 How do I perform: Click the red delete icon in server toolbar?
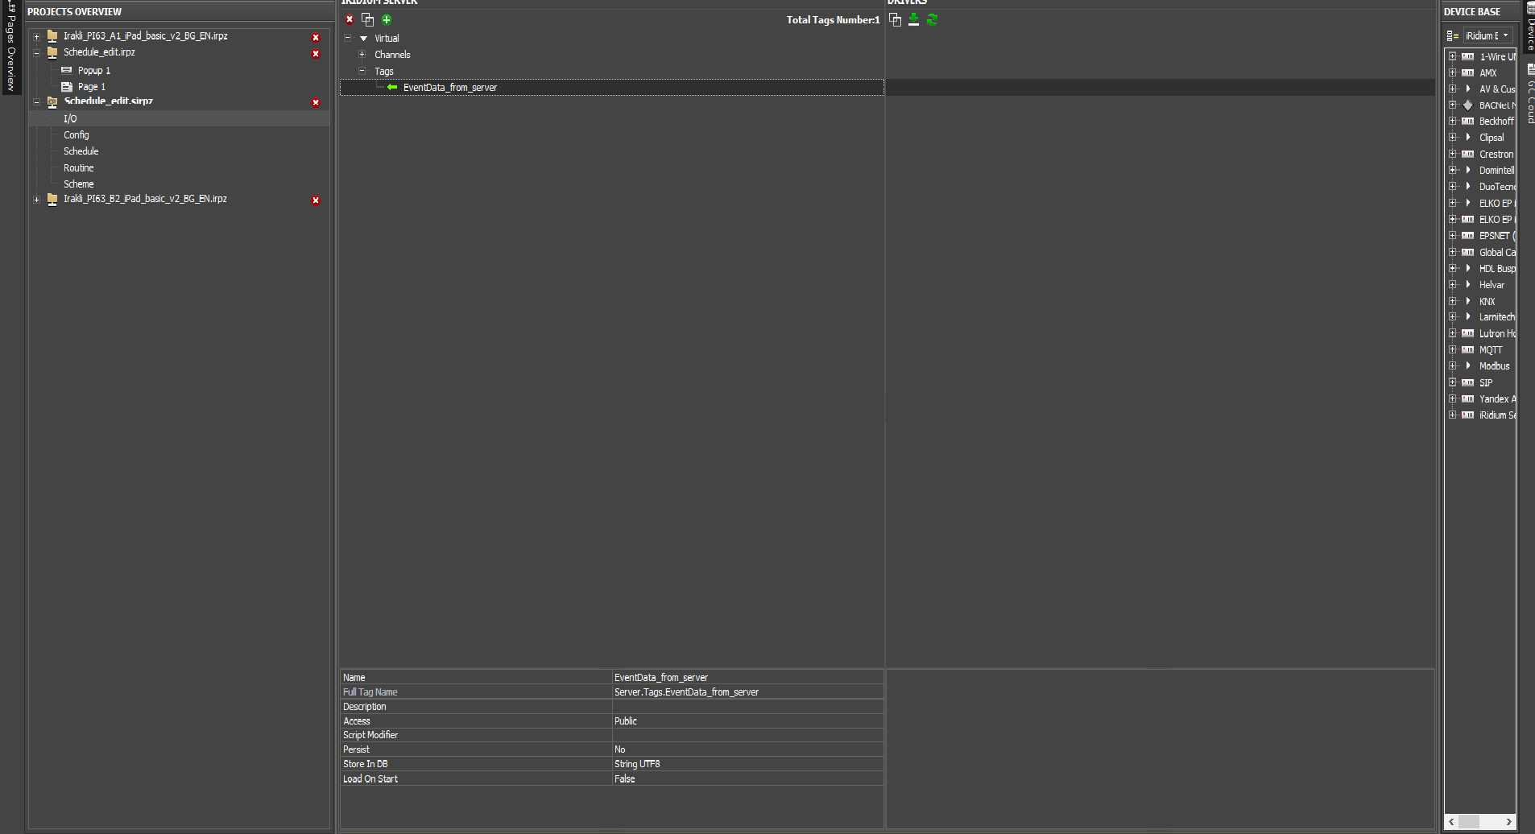pyautogui.click(x=350, y=19)
